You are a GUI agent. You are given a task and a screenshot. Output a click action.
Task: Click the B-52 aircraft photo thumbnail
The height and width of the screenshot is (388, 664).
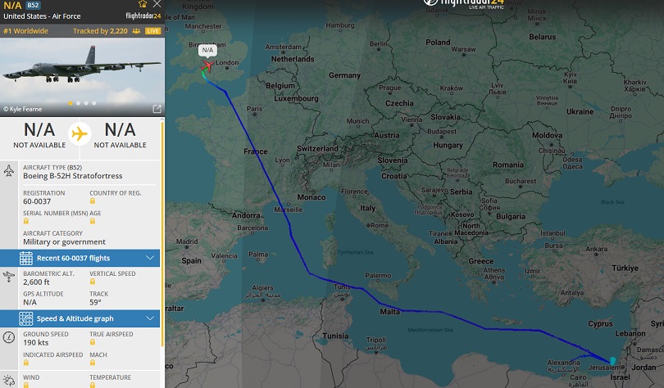point(81,72)
